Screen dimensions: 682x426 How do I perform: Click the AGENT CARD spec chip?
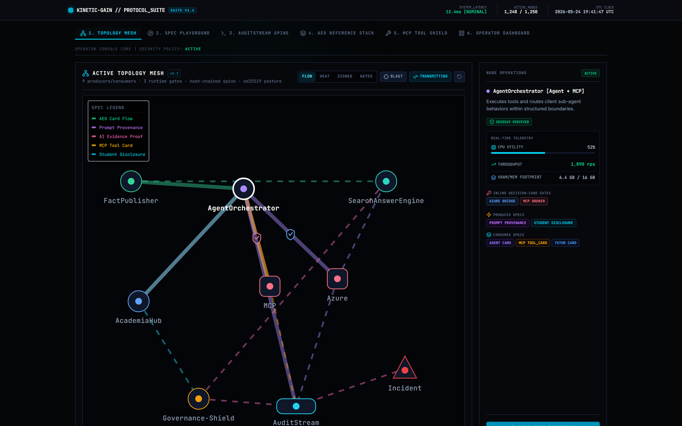point(500,243)
